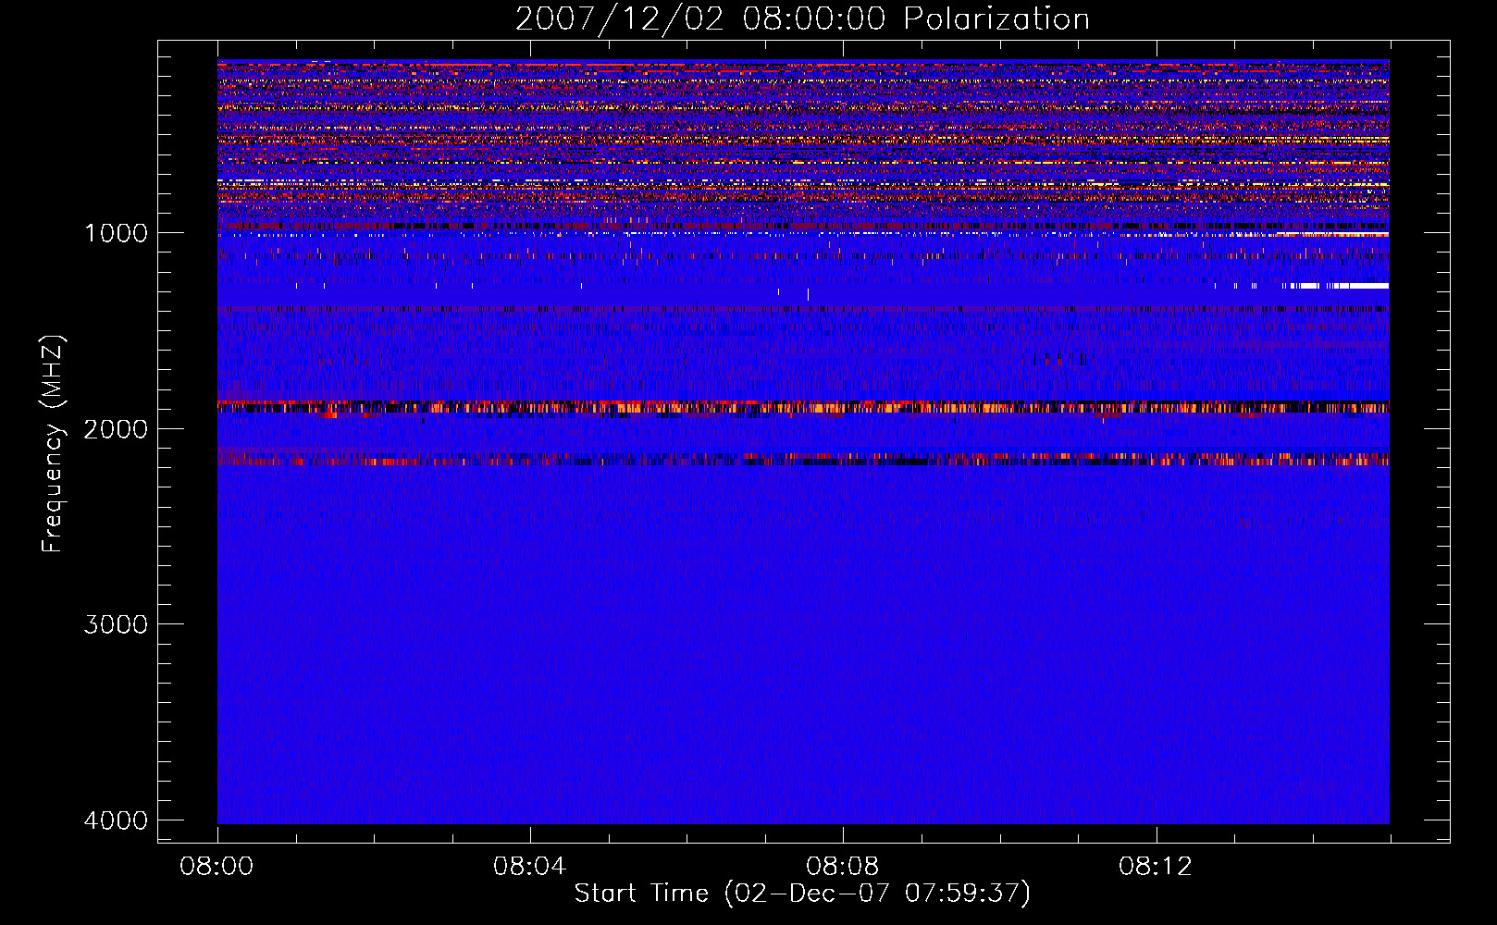The width and height of the screenshot is (1497, 925).
Task: Click the 08:08 time tick label
Action: pyautogui.click(x=842, y=867)
